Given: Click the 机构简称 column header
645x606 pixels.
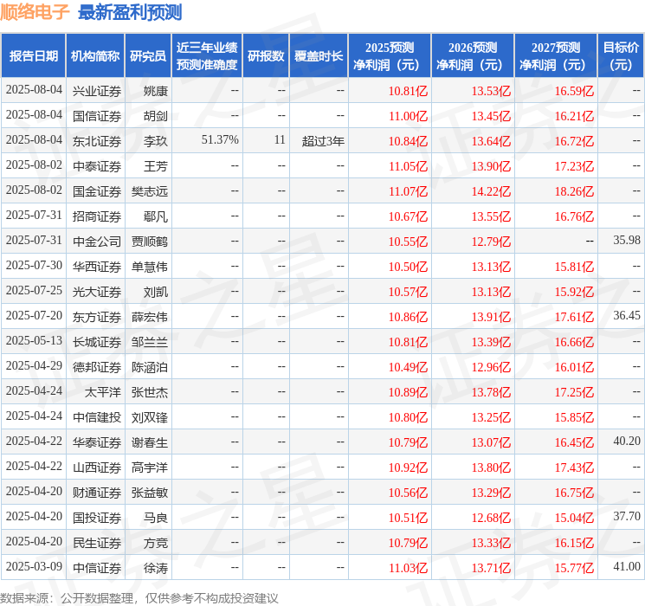Looking at the screenshot, I should tap(95, 56).
